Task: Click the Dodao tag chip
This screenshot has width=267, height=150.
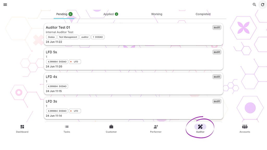Action: pos(51,37)
